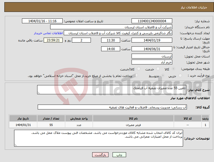Click the چاپ (print) button

[119, 155]
